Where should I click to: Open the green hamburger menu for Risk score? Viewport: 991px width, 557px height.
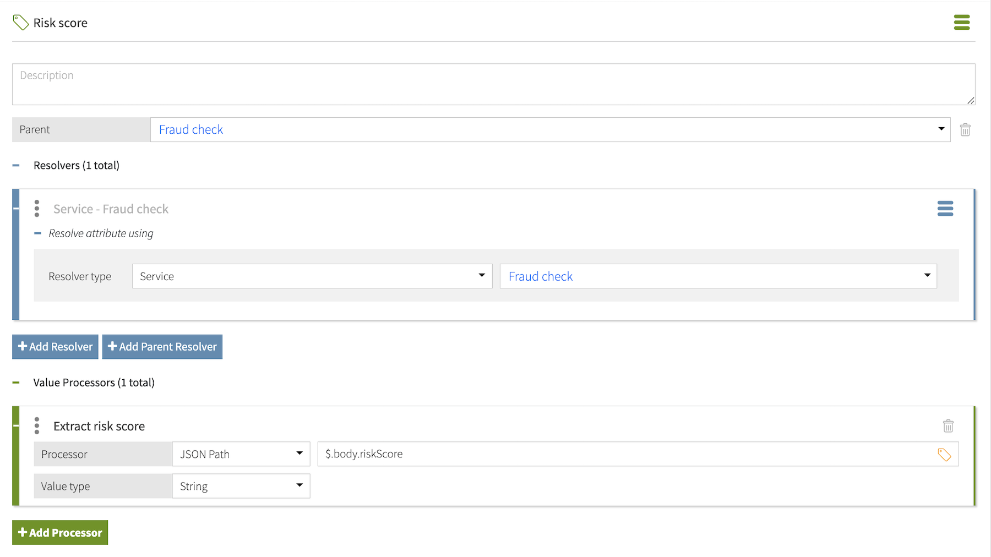(x=961, y=23)
